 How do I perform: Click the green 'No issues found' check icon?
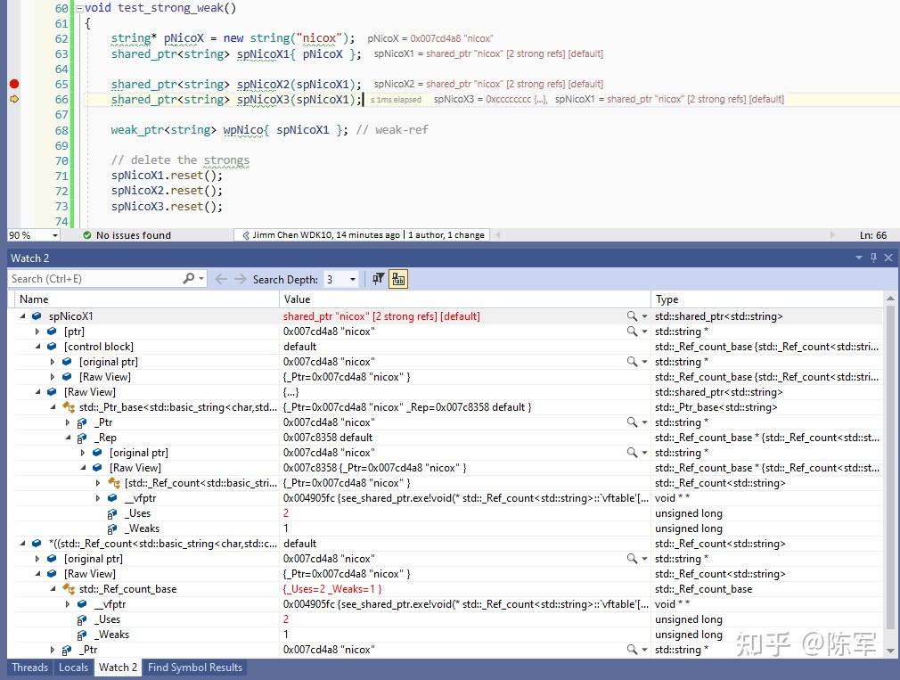(x=86, y=235)
